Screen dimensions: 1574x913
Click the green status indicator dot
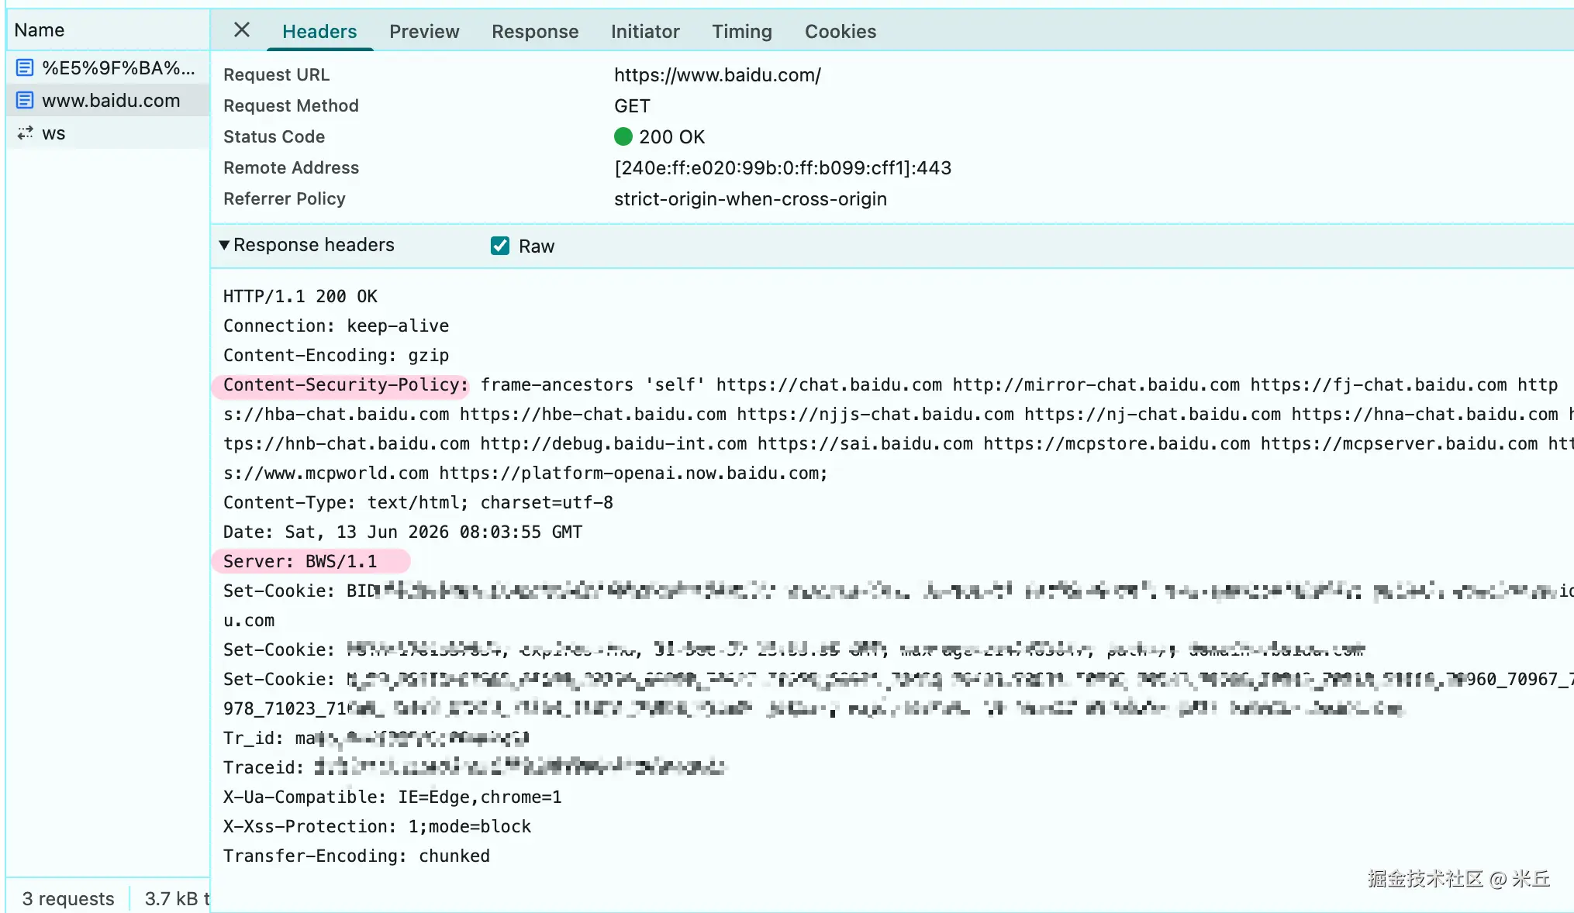[623, 137]
